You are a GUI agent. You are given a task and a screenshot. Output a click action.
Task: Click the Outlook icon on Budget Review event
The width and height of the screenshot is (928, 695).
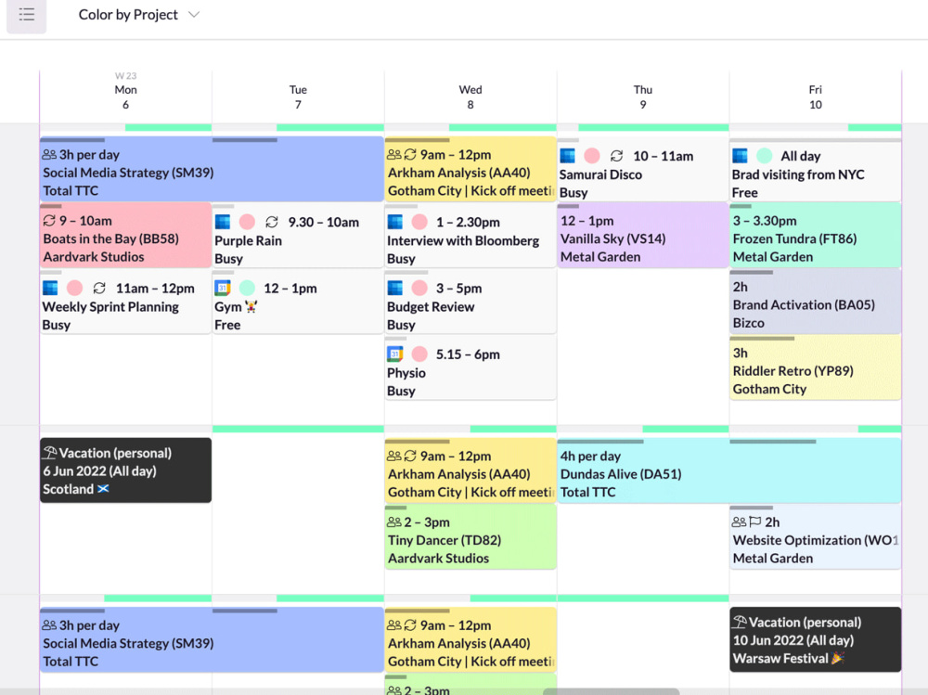click(x=394, y=289)
